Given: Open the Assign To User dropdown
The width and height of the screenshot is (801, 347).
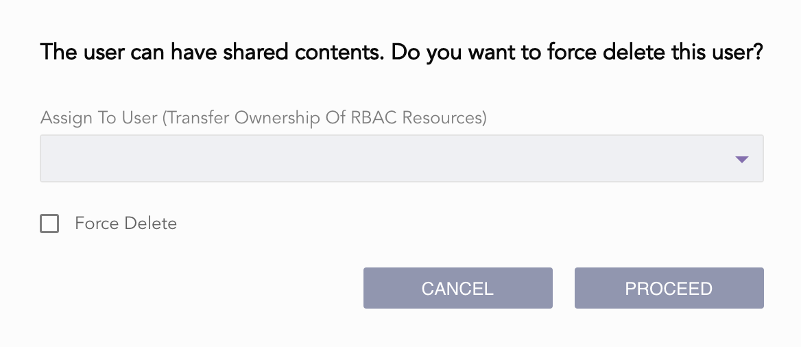Looking at the screenshot, I should pyautogui.click(x=401, y=158).
